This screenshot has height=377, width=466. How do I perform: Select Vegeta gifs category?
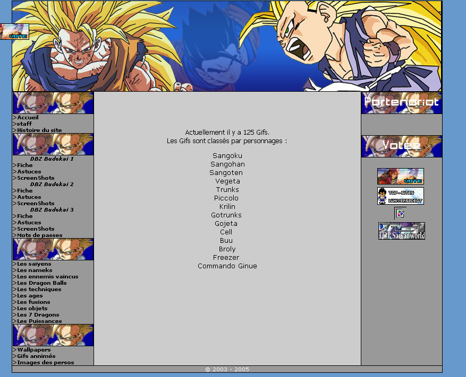click(x=227, y=181)
